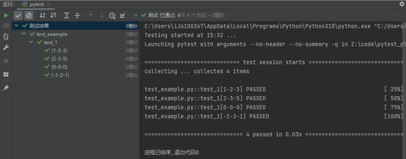Select the (2-3-5) test case
Viewport: 406px width, 159px height.
tap(59, 59)
